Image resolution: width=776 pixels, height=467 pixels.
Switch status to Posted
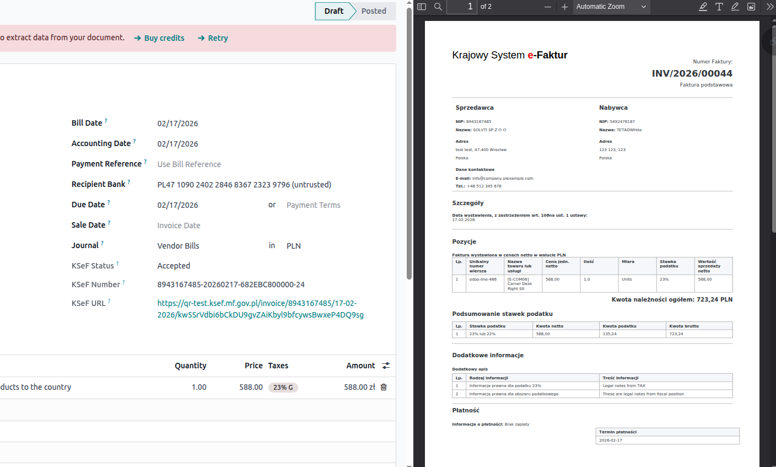pyautogui.click(x=374, y=11)
